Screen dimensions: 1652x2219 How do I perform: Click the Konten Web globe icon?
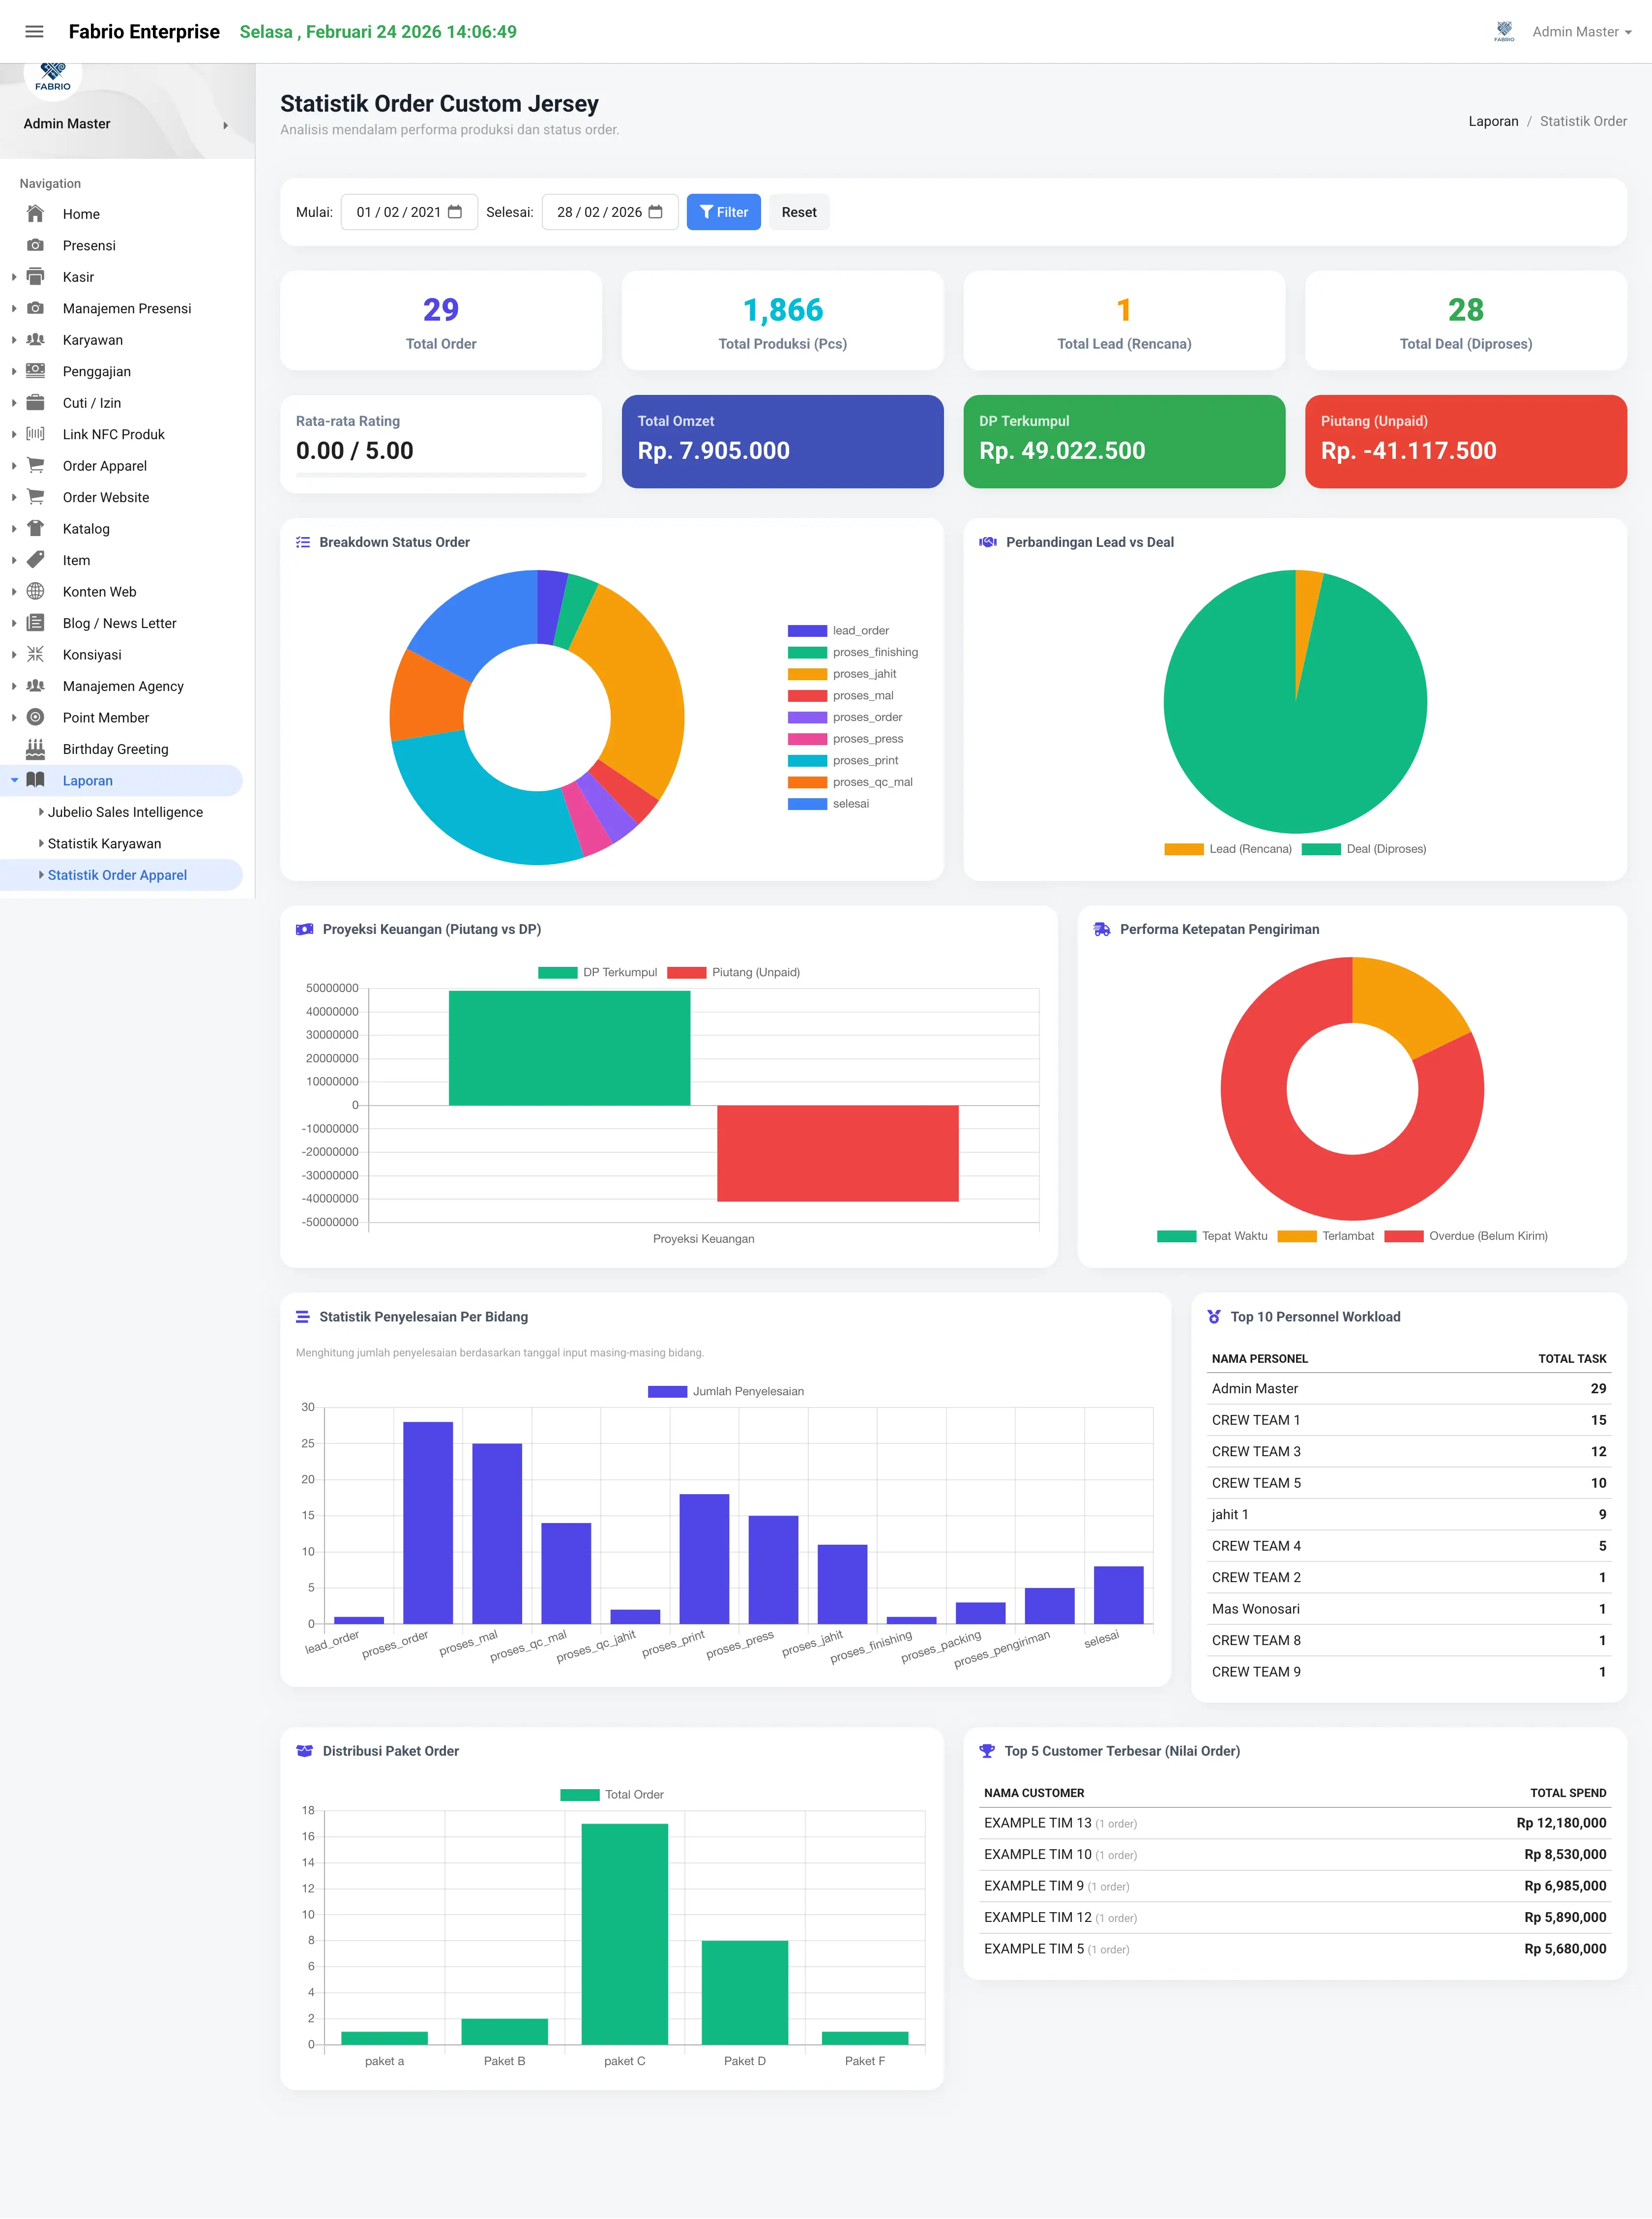[x=35, y=591]
